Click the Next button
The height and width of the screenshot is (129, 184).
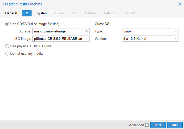click(175, 125)
